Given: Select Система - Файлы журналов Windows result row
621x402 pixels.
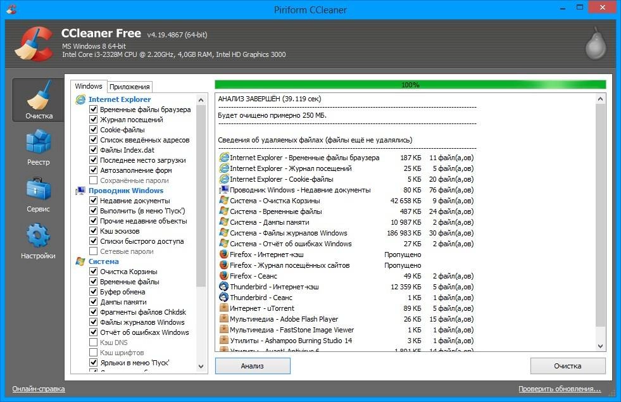Looking at the screenshot, I should [x=347, y=233].
